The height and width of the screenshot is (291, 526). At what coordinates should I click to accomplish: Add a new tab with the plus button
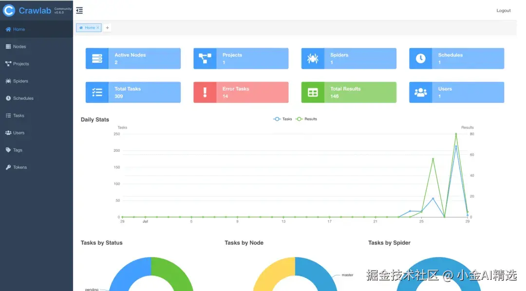click(107, 28)
